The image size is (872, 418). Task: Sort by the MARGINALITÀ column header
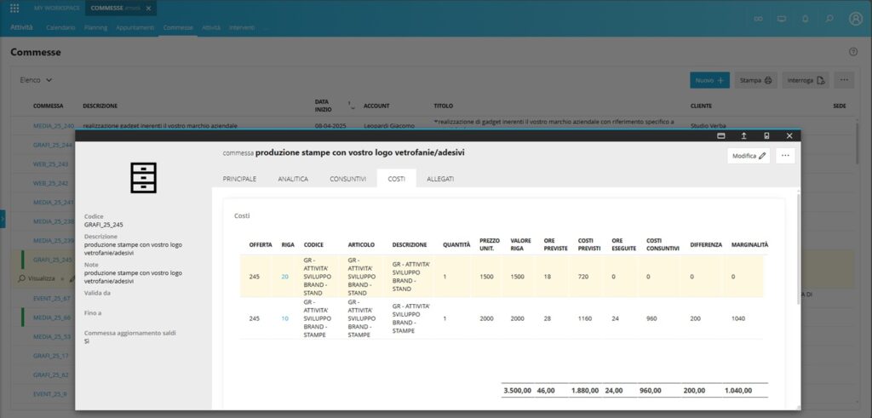click(x=749, y=244)
